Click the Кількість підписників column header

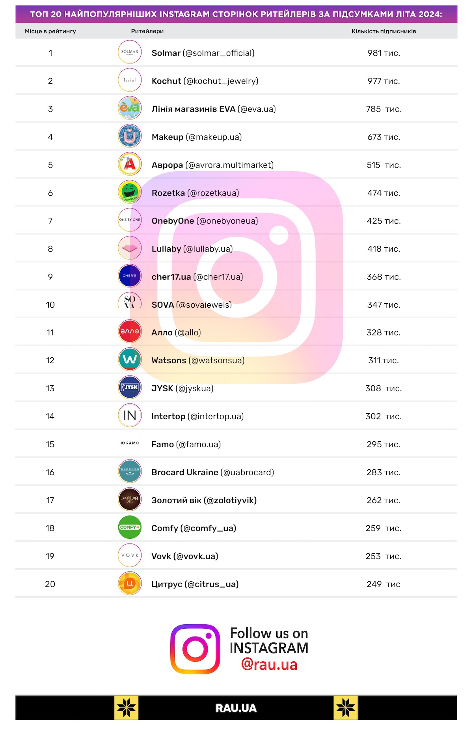click(x=384, y=31)
